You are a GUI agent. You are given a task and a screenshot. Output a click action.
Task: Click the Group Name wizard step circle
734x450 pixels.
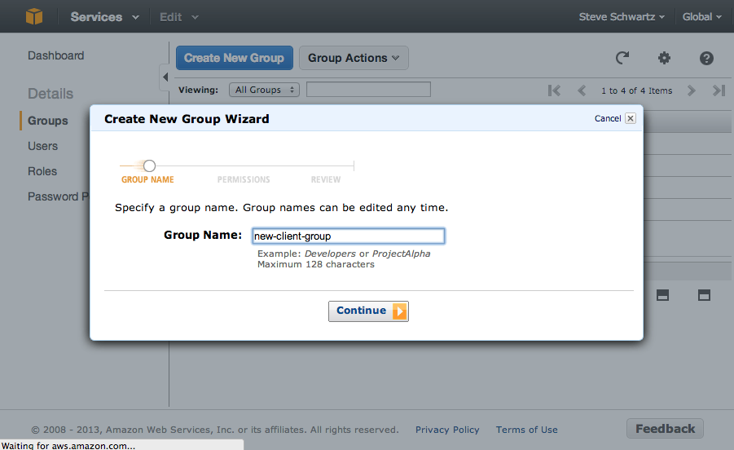(x=149, y=165)
